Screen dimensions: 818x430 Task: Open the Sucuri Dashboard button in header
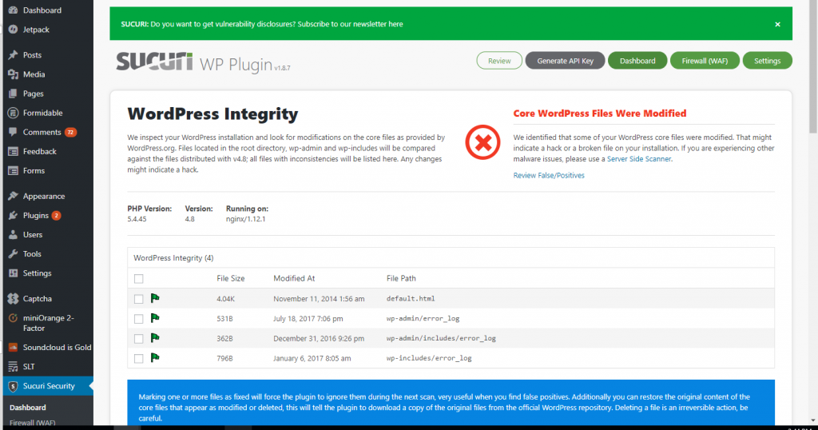coord(637,61)
